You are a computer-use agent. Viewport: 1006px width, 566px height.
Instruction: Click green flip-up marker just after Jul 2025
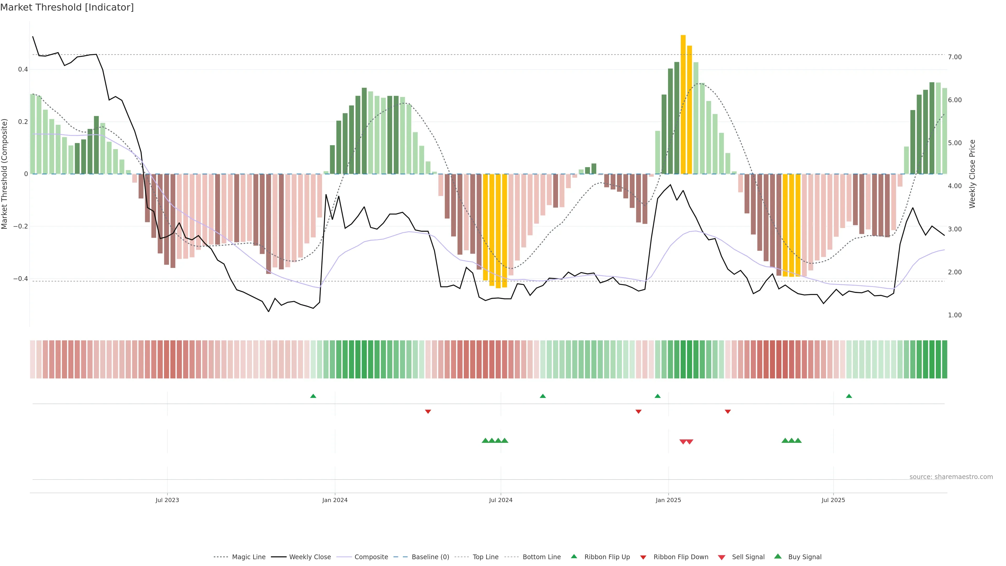849,396
